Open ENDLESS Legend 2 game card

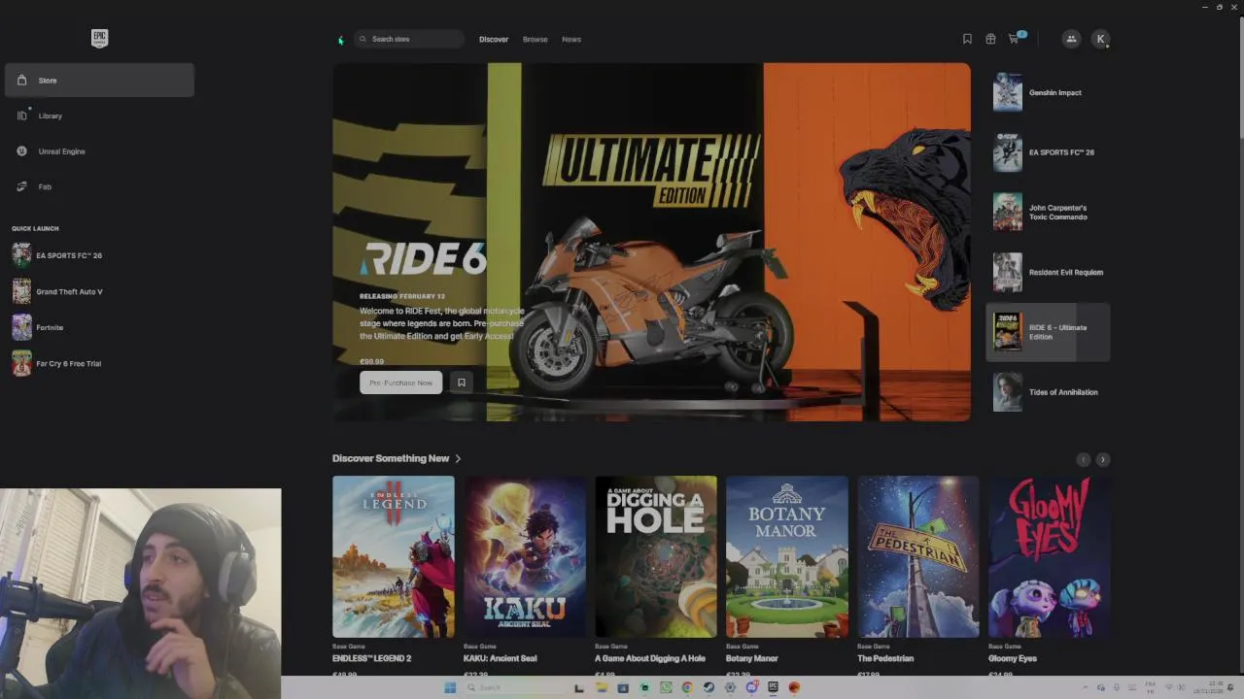[393, 556]
